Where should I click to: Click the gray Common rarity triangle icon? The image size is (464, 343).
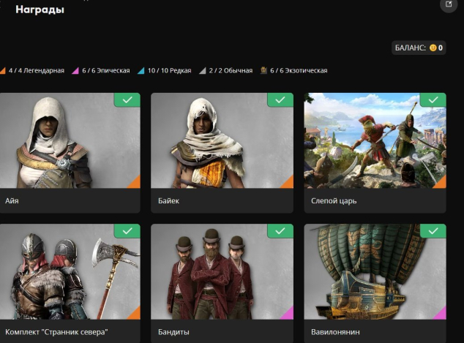203,71
